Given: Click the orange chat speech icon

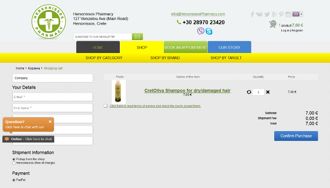Looking at the screenshot, I should click(7, 139).
